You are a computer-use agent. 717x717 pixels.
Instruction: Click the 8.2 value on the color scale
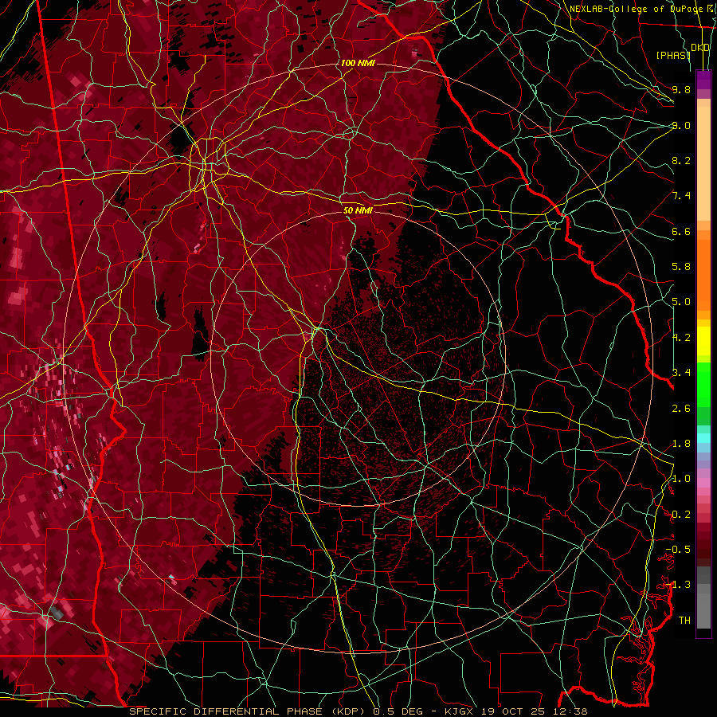(681, 160)
